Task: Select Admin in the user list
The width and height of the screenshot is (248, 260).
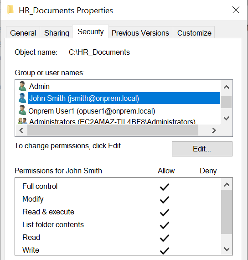Action: click(119, 86)
